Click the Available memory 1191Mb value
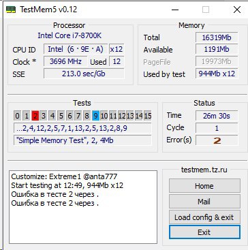Viewport: 248px width, 250px height. coord(217,50)
